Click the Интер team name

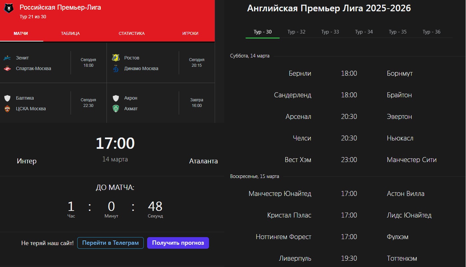[x=27, y=161]
